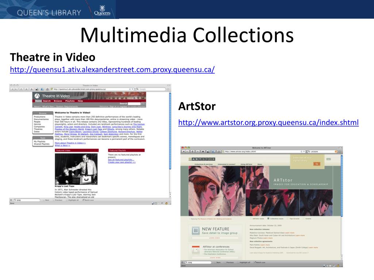The width and height of the screenshot is (374, 280).
Task: Focus Google search box in Theatre in Video browser
Action: click(151, 89)
